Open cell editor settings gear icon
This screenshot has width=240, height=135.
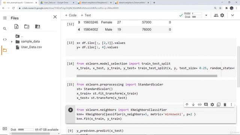click(212, 105)
